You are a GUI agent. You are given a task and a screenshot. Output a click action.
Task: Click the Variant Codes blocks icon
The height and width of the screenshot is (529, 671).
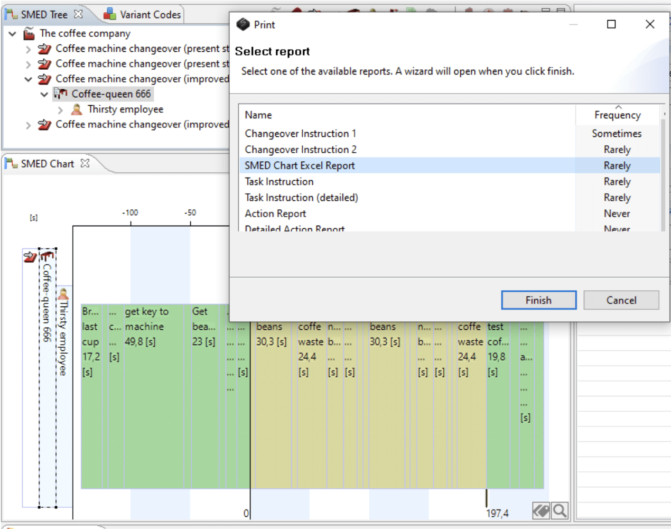pos(110,14)
